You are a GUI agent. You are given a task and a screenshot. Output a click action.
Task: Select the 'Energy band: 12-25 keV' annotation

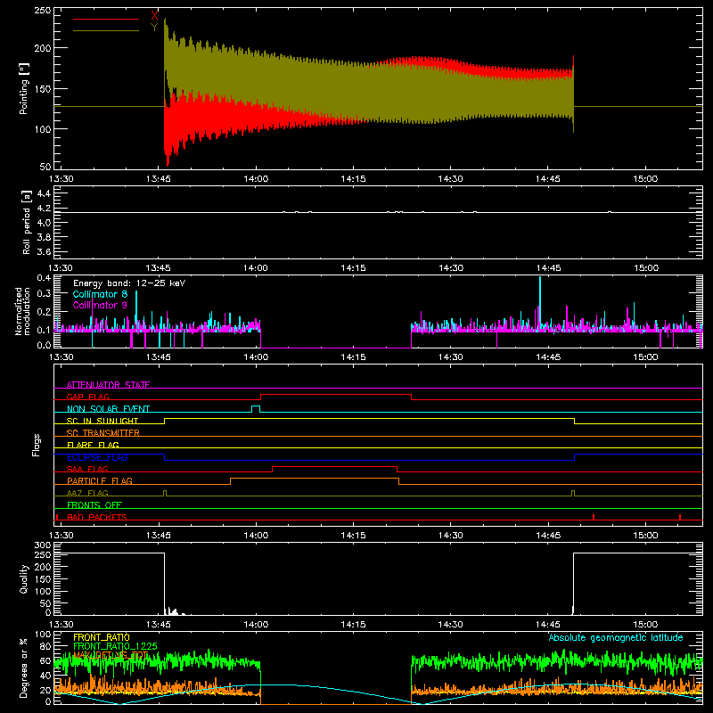(x=129, y=283)
